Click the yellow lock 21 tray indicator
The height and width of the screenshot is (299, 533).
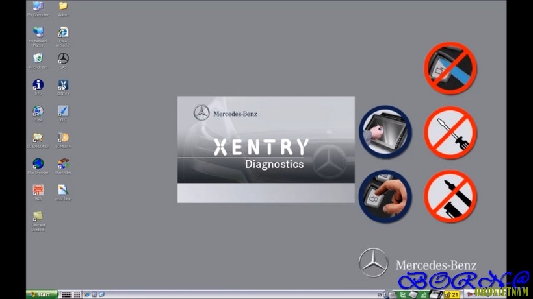click(x=452, y=294)
